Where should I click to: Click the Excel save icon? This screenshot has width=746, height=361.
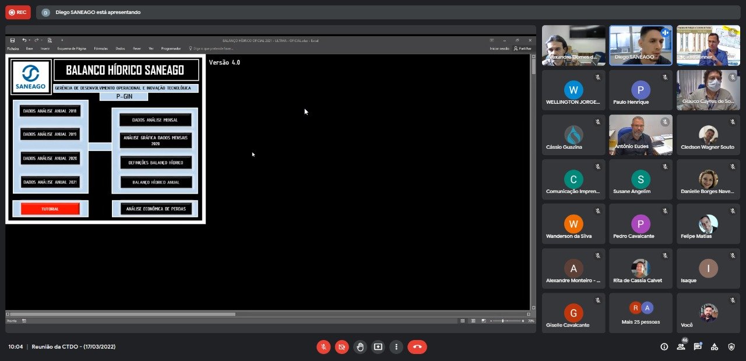coord(12,40)
